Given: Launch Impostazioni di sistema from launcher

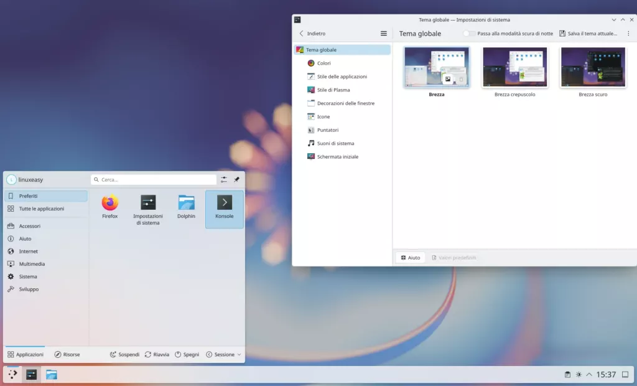Looking at the screenshot, I should tap(148, 209).
